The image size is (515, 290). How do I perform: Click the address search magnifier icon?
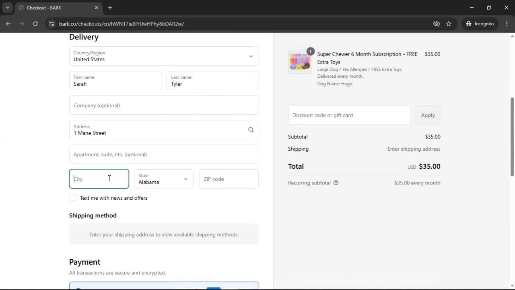pyautogui.click(x=251, y=130)
